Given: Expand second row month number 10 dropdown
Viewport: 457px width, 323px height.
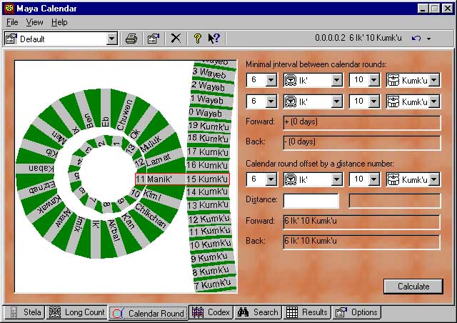Looking at the screenshot, I should click(x=374, y=101).
